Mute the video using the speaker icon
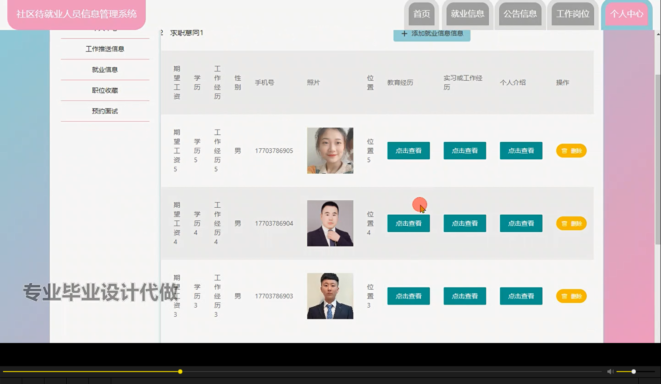The image size is (661, 384). [610, 371]
